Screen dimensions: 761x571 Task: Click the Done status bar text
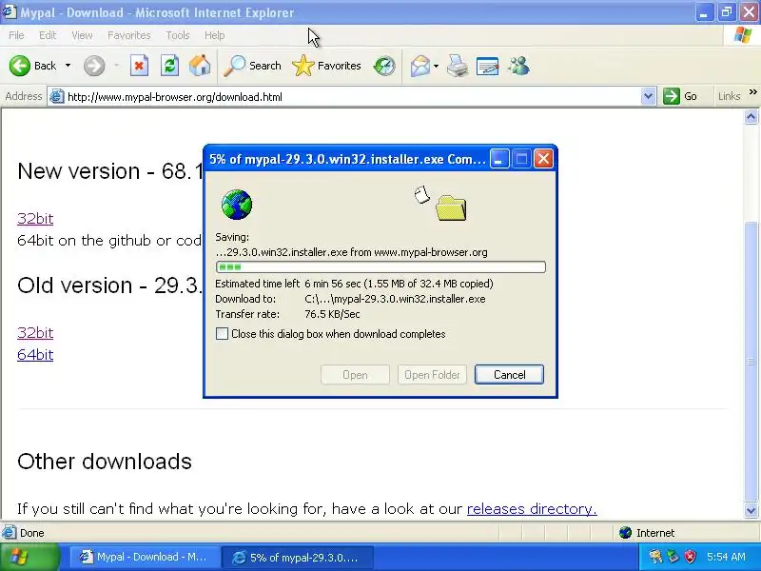(32, 533)
